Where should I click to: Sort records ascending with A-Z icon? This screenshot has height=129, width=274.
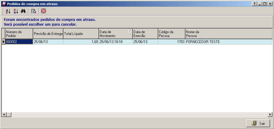(x=8, y=11)
